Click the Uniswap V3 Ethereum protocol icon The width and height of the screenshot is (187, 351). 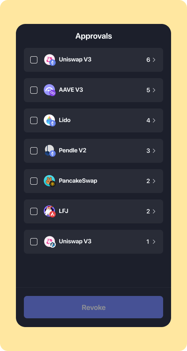point(50,60)
